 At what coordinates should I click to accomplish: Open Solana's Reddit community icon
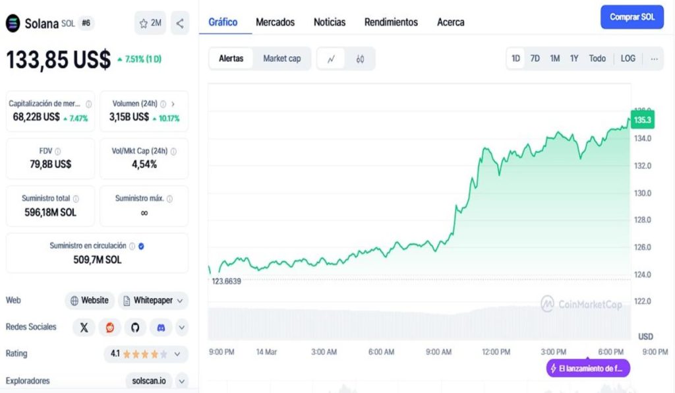pyautogui.click(x=109, y=327)
